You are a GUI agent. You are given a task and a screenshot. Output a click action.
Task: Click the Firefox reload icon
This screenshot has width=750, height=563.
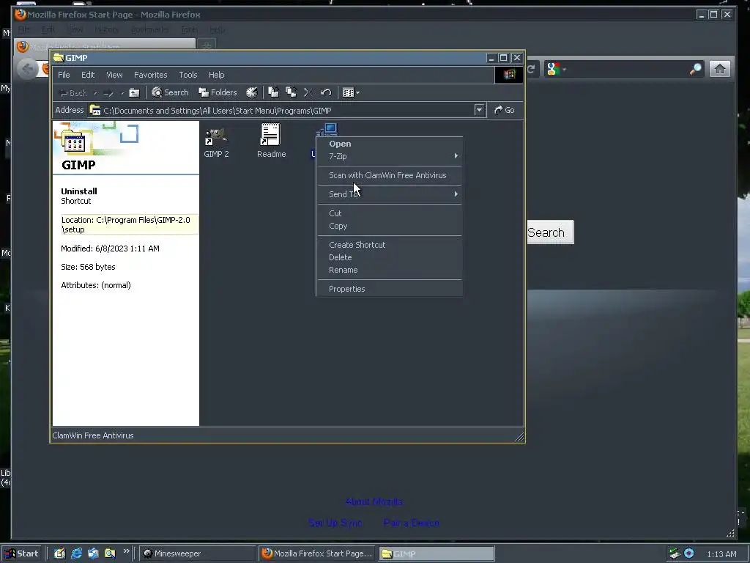pos(531,70)
